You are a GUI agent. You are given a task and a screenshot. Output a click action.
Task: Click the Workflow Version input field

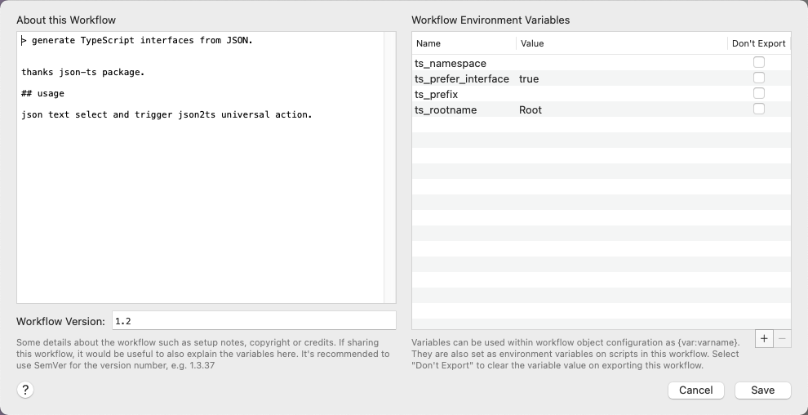(253, 321)
